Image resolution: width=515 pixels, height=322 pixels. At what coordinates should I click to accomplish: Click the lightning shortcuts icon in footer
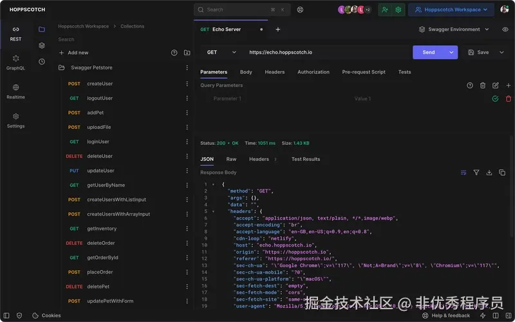pyautogui.click(x=482, y=316)
